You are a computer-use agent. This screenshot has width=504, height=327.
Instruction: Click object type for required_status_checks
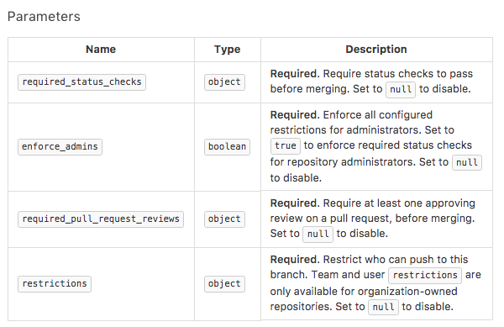tap(224, 82)
